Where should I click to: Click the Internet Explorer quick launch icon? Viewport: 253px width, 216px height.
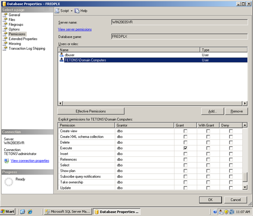pyautogui.click(x=30, y=211)
